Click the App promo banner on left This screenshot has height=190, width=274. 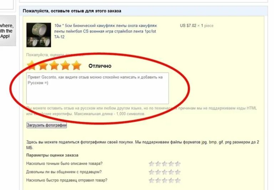pos(7,31)
